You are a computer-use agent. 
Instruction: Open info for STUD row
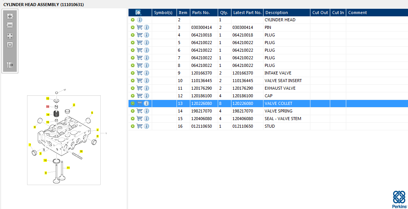coord(146,126)
